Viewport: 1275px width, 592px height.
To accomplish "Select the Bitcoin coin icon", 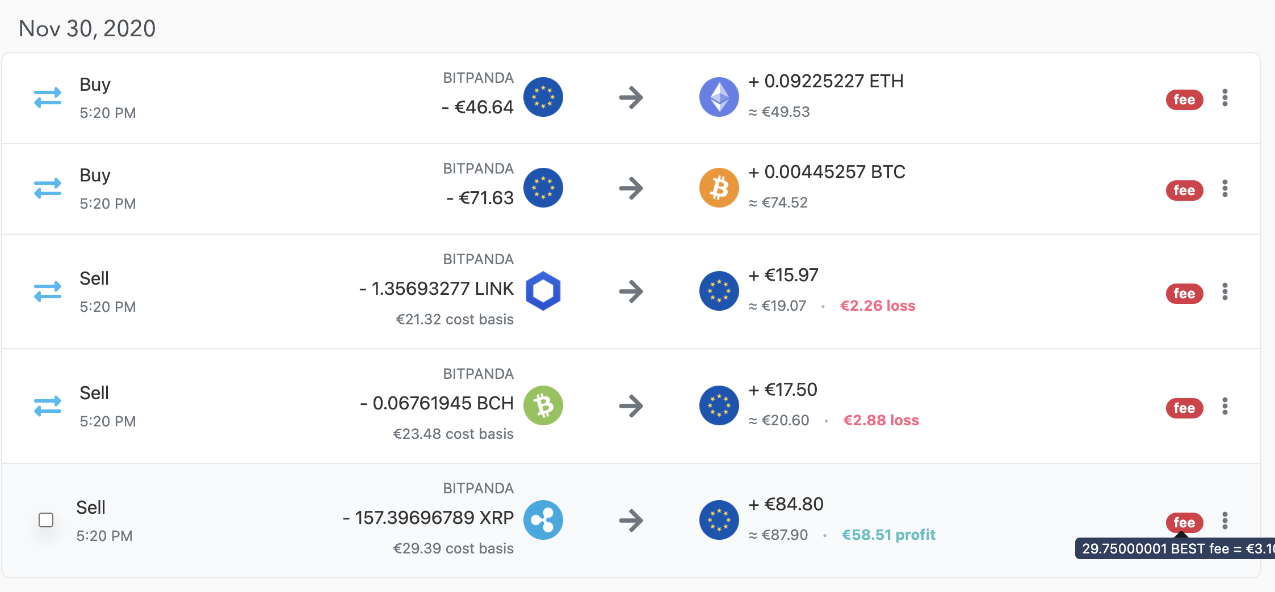I will tap(719, 188).
